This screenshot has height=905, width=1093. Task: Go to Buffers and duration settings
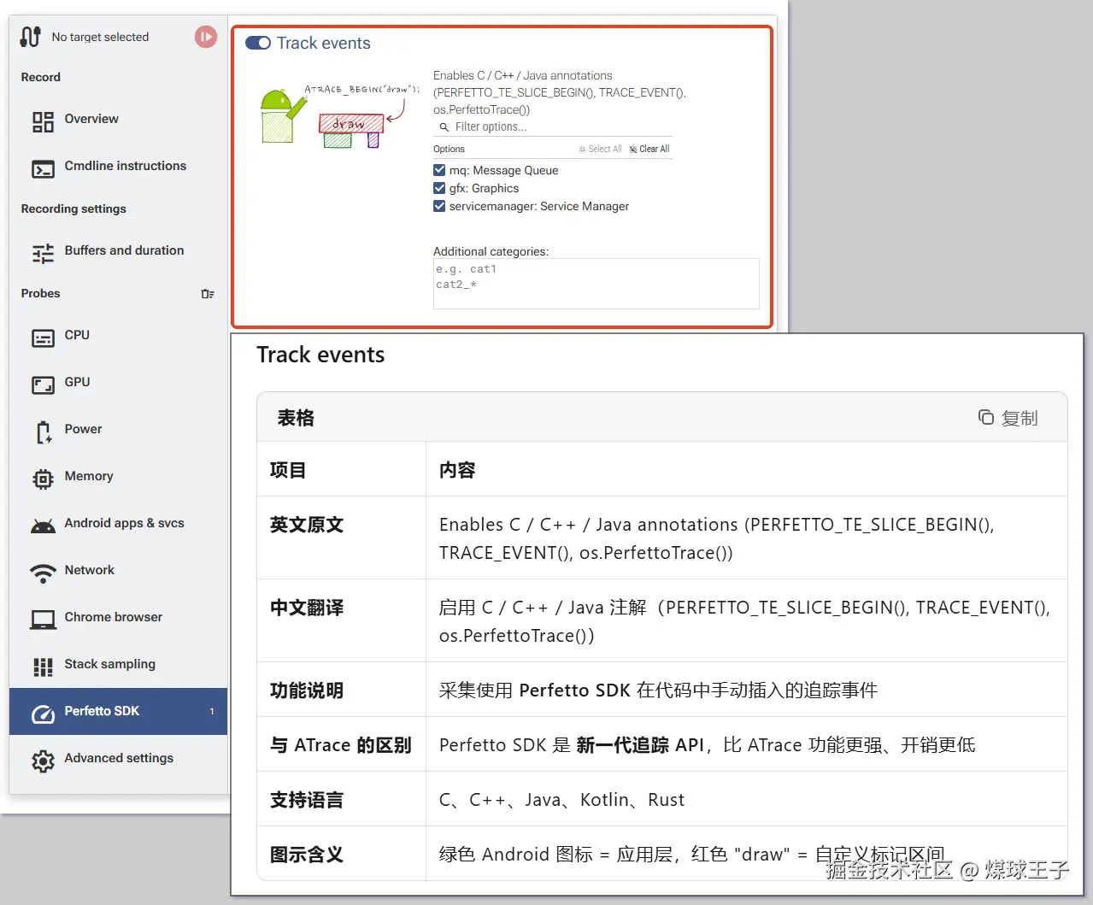coord(118,251)
